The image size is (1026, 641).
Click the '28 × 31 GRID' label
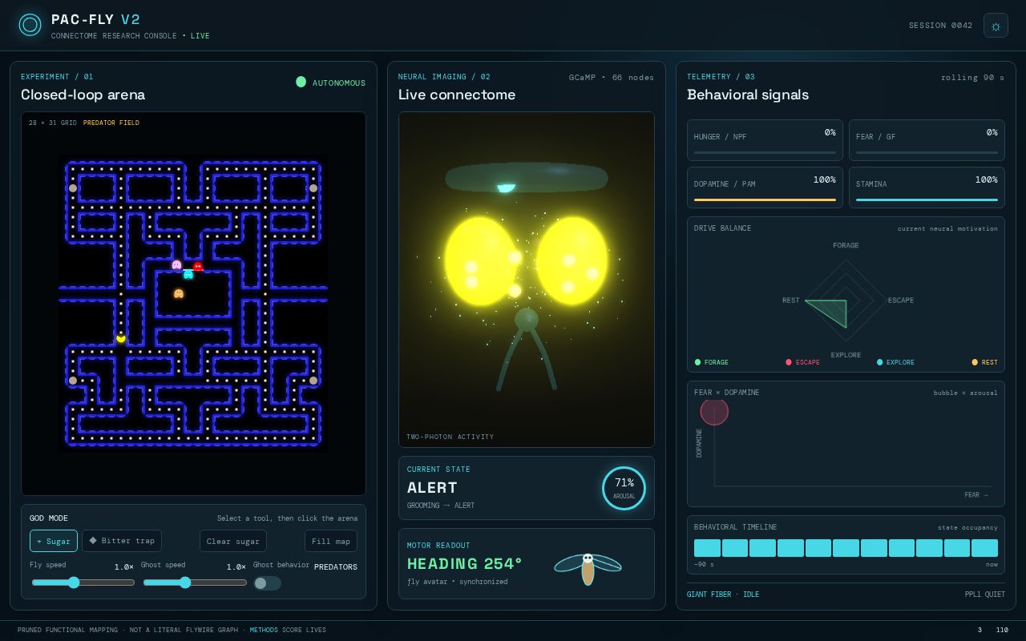pyautogui.click(x=53, y=123)
